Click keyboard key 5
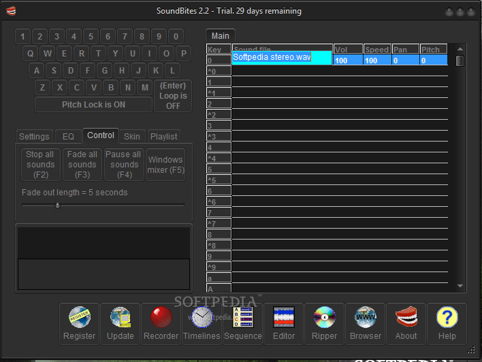This screenshot has width=482, height=362. pos(91,37)
